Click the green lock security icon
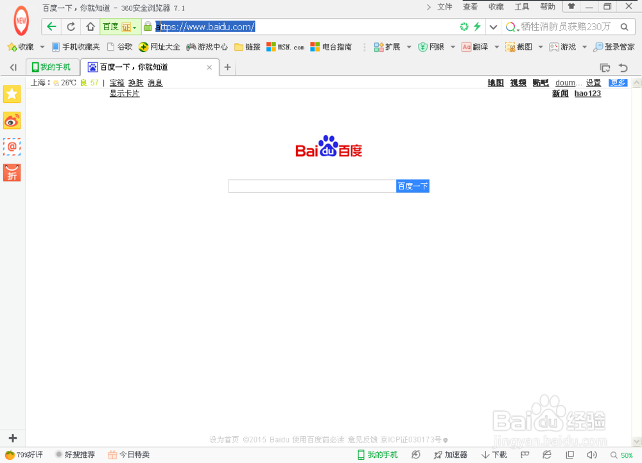This screenshot has height=463, width=642. tap(148, 26)
